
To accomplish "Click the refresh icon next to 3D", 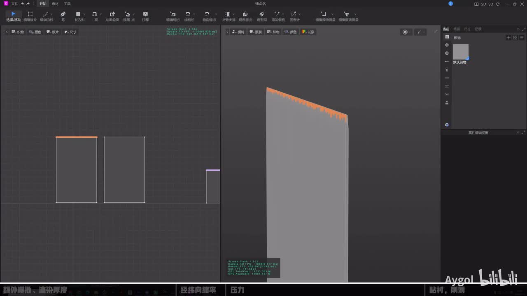I will 498,4.
